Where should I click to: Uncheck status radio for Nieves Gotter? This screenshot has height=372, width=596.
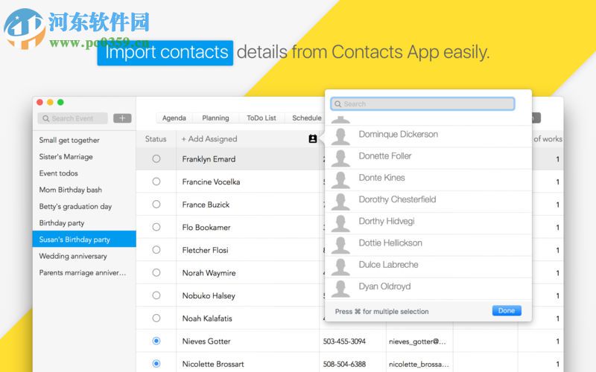point(156,341)
